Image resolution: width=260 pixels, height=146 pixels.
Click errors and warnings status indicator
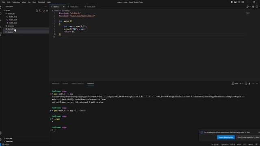click(x=6, y=144)
